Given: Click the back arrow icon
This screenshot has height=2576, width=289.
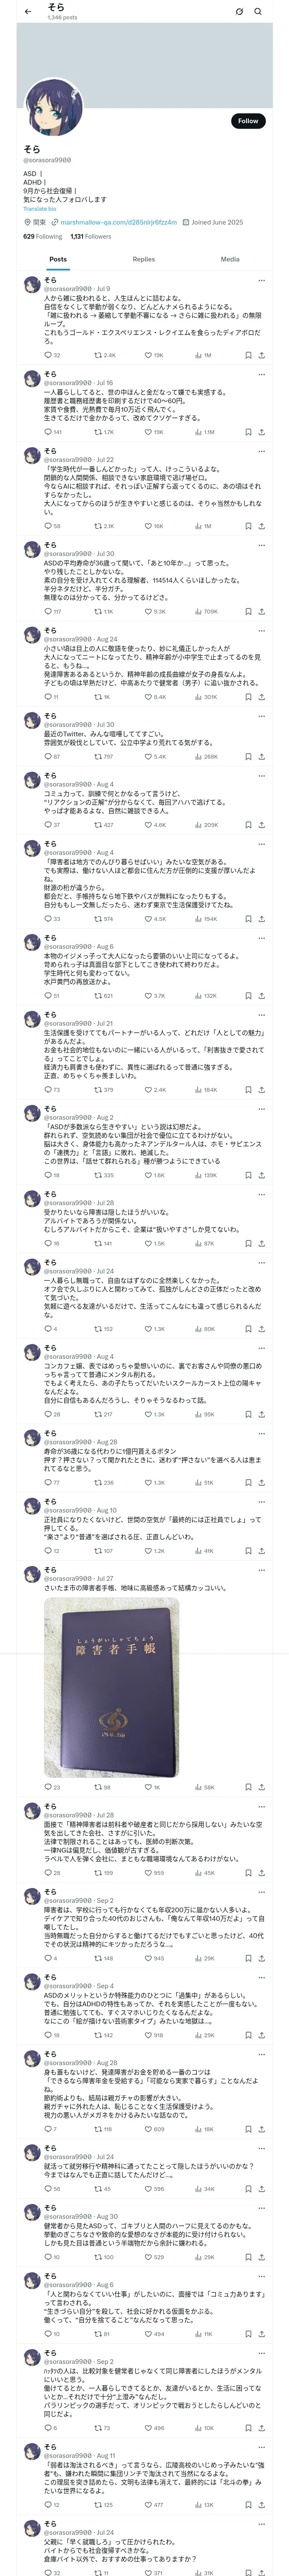Looking at the screenshot, I should 28,12.
